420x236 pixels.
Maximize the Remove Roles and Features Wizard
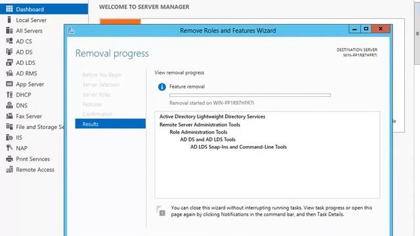(366, 29)
